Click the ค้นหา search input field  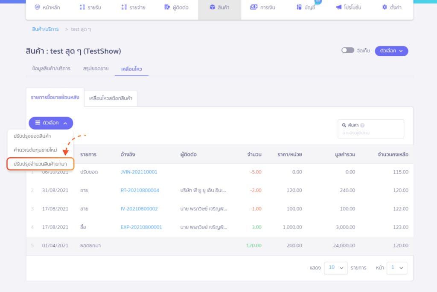370,133
